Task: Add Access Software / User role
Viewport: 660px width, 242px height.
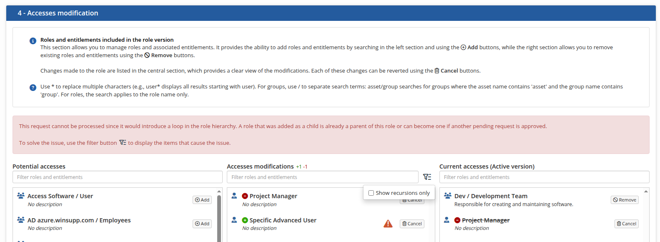Action: click(x=202, y=200)
